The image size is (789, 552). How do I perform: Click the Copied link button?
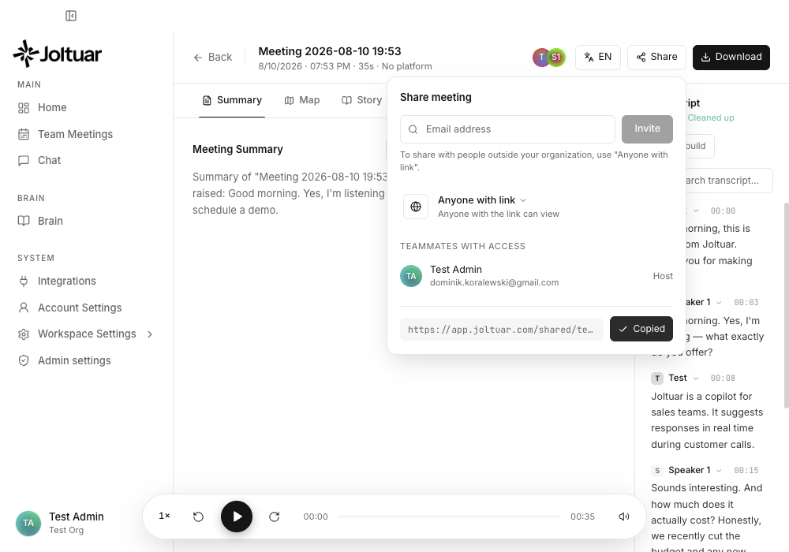[x=641, y=329]
